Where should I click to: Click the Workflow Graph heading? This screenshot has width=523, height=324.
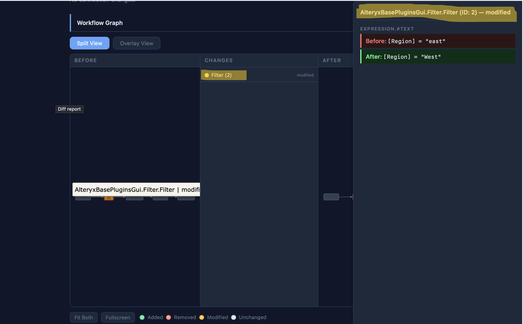click(x=100, y=23)
